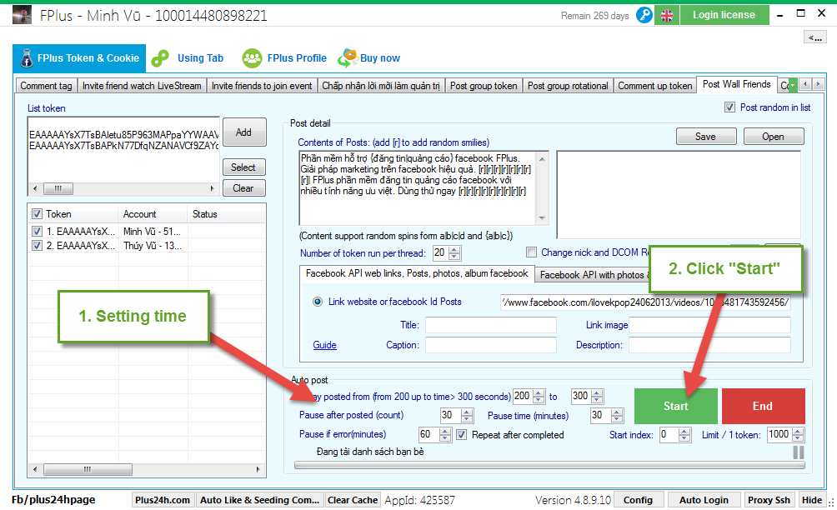This screenshot has height=510, width=837.
Task: Click the green Start button
Action: pos(676,407)
